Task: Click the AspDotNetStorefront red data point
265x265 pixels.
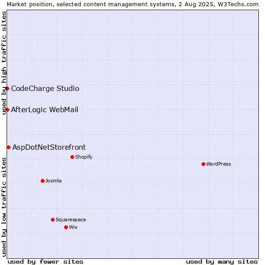Action: point(9,148)
